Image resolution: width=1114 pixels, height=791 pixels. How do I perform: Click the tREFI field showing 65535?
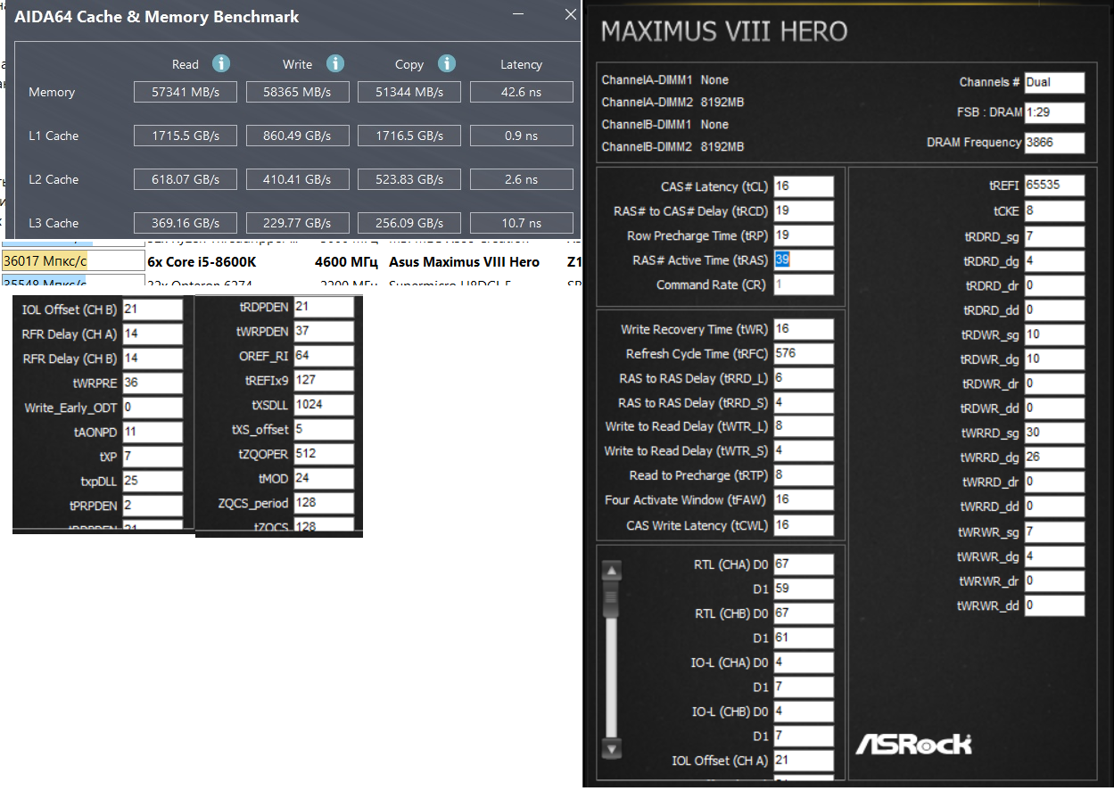pos(1054,185)
